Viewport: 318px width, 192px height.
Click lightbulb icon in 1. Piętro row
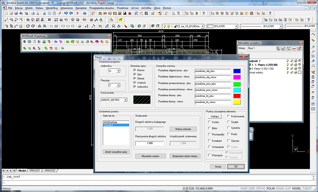(x=287, y=65)
